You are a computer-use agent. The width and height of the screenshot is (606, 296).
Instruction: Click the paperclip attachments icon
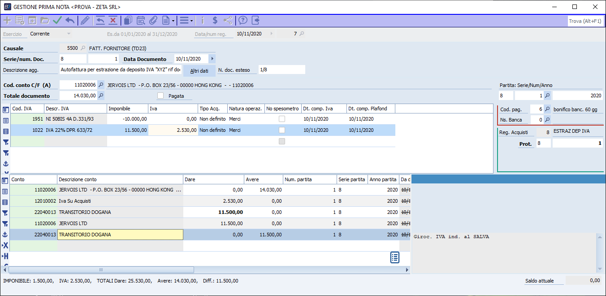click(x=153, y=20)
